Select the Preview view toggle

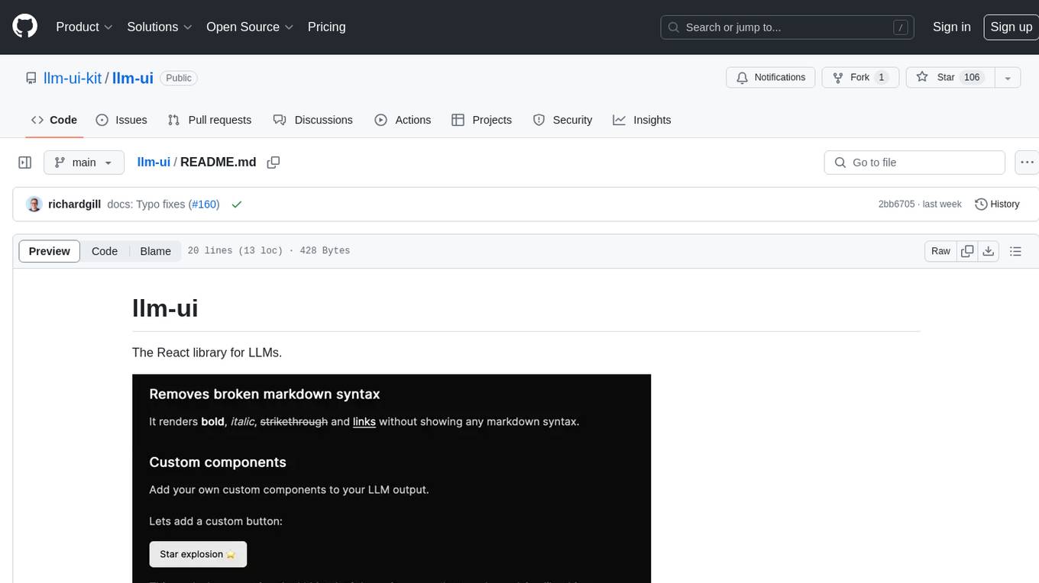[x=50, y=251]
